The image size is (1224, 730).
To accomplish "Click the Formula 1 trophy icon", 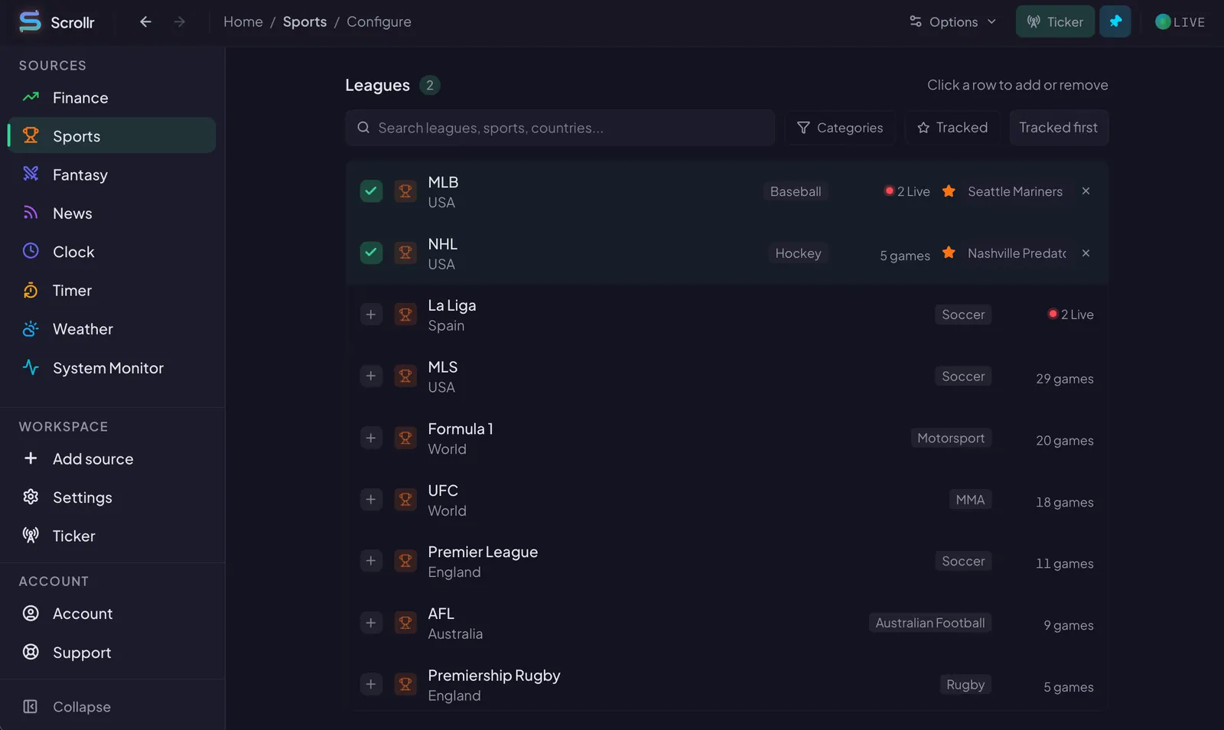I will [405, 438].
